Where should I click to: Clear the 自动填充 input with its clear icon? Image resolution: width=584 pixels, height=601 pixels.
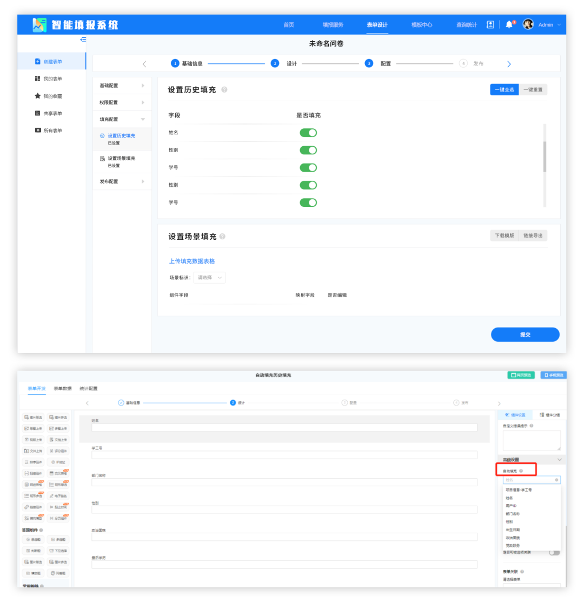pyautogui.click(x=556, y=480)
